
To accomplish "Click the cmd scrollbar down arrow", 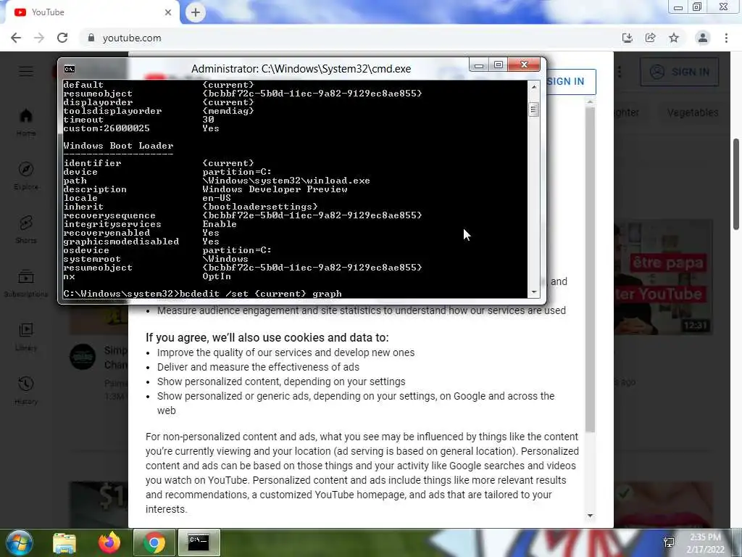I will coord(534,293).
